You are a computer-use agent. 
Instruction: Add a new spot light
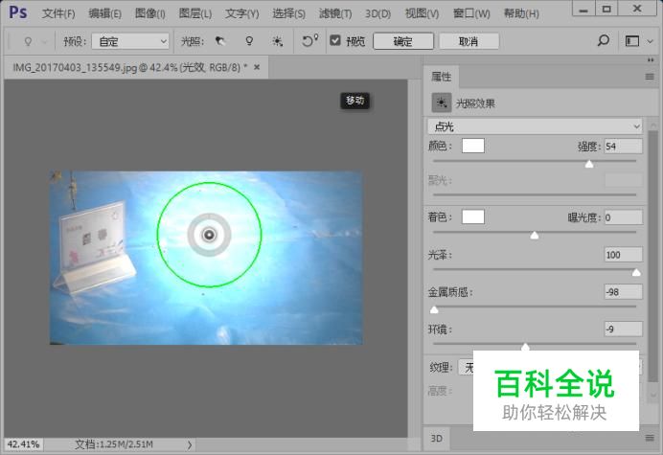click(x=219, y=41)
